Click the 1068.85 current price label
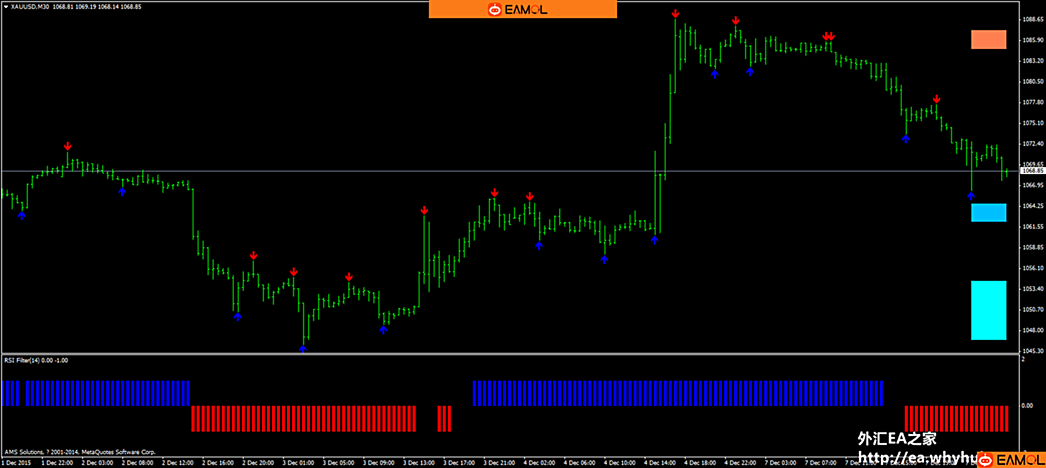The height and width of the screenshot is (468, 1046). (1032, 171)
